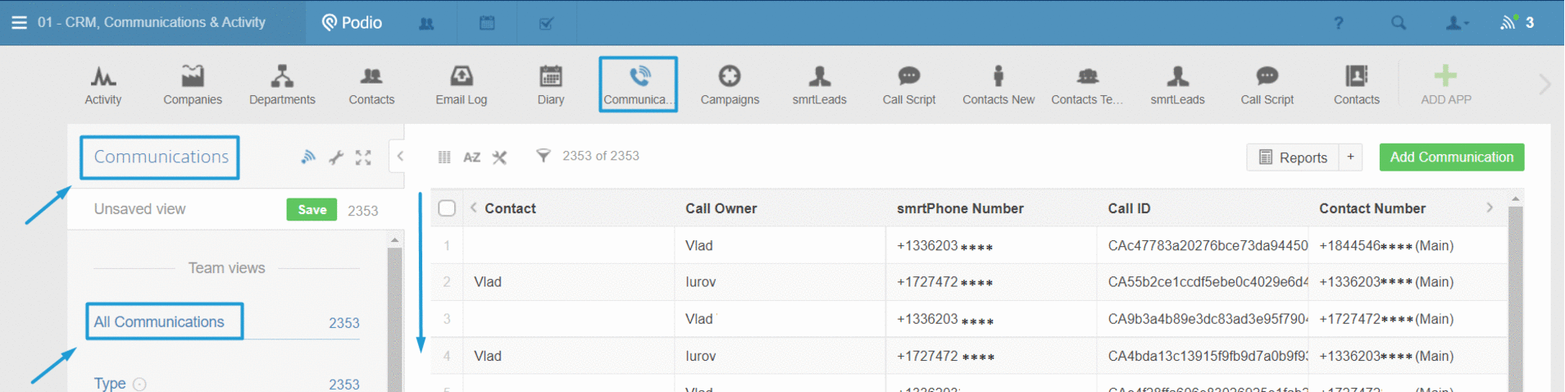This screenshot has width=1565, height=392.
Task: Open the hamburger workspace menu
Action: 19,23
